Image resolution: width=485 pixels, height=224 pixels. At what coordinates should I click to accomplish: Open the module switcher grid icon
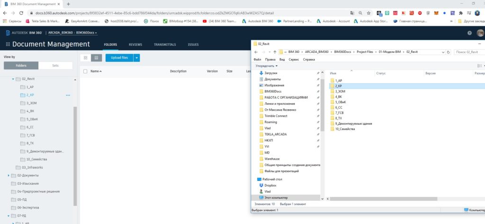[8, 44]
